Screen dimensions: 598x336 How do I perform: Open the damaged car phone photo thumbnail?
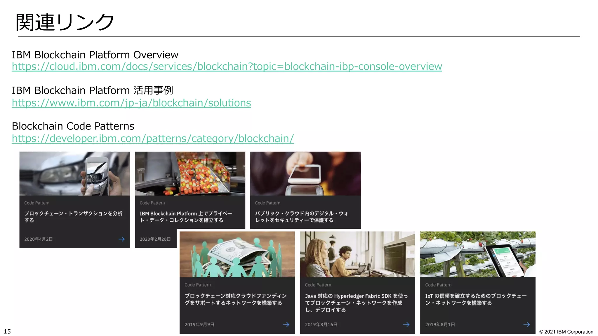click(x=75, y=174)
